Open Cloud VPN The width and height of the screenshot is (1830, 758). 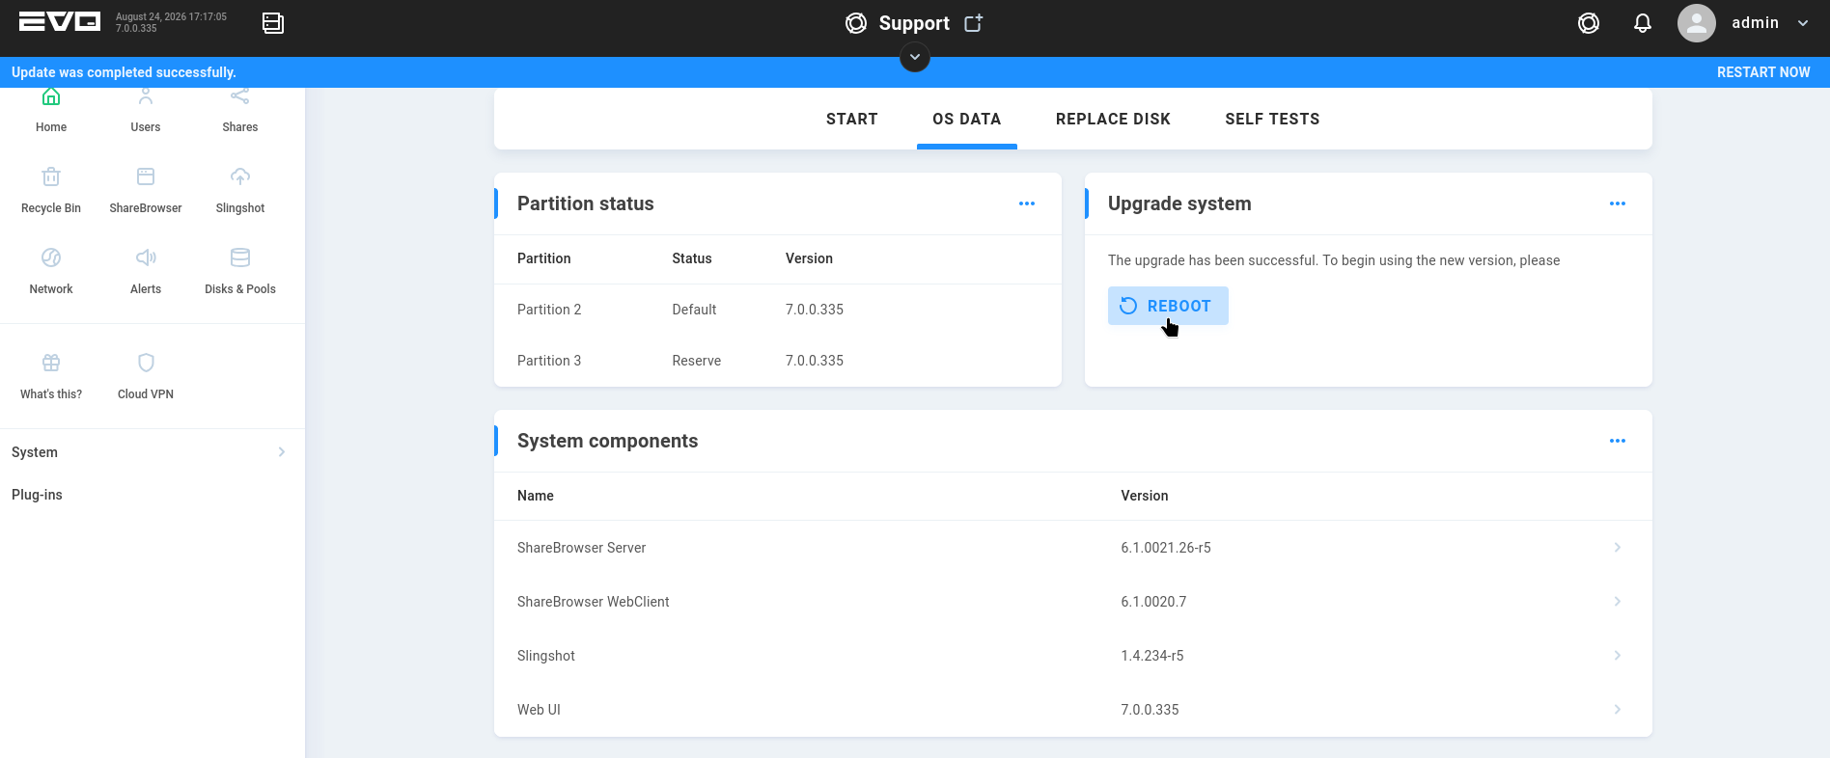[x=146, y=376]
